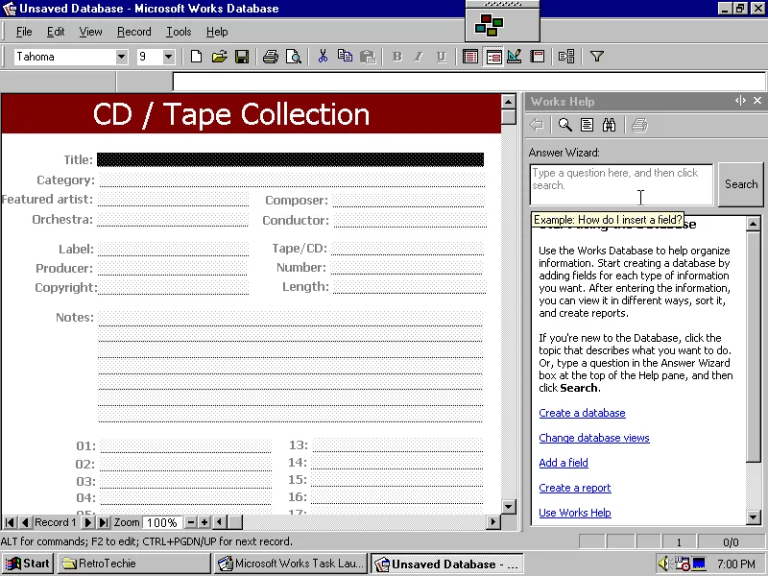Toggle underline formatting
This screenshot has height=576, width=768.
(443, 57)
